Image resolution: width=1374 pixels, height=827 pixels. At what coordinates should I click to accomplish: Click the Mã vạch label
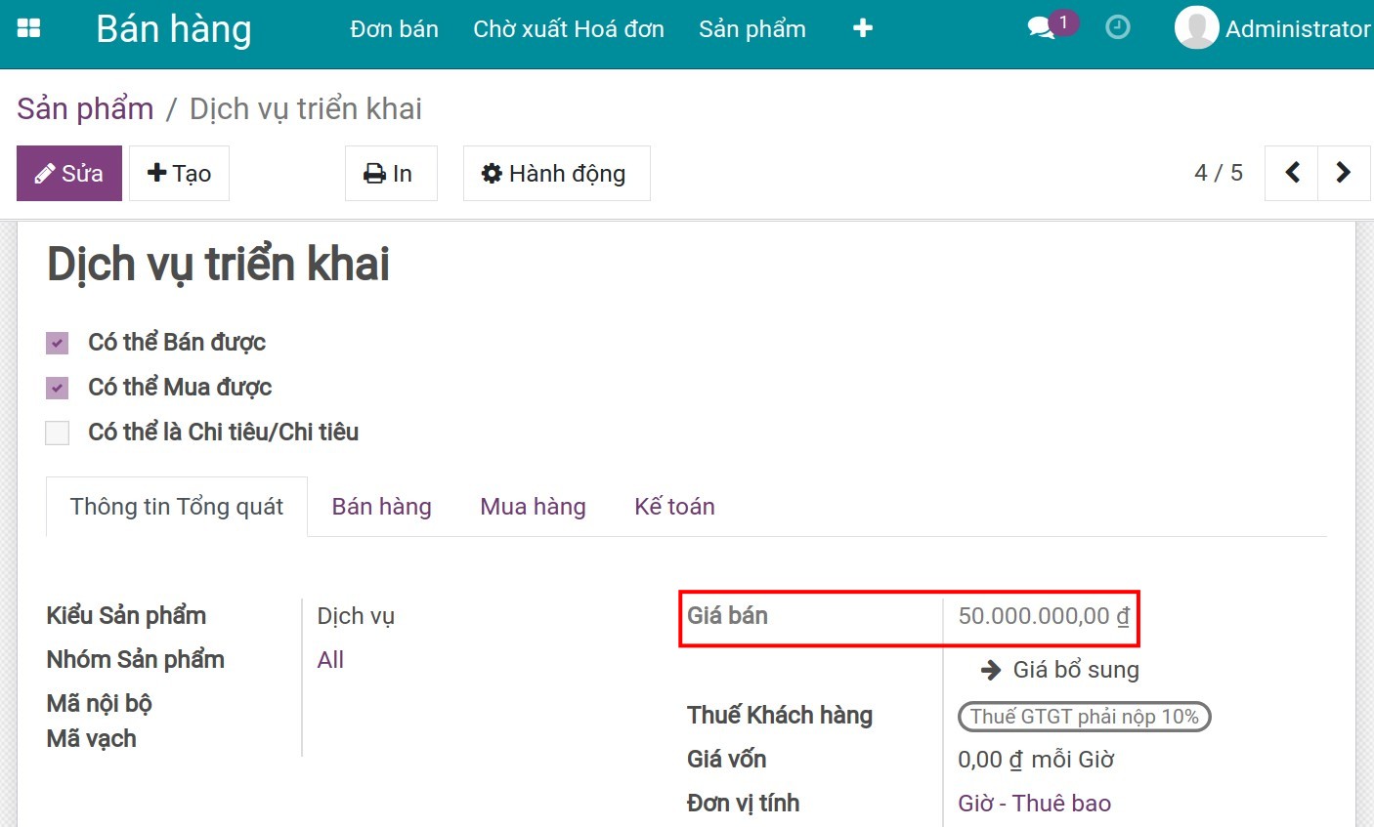[91, 739]
